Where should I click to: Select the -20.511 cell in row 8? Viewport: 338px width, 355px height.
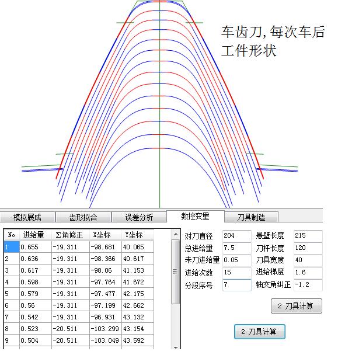[71, 329]
